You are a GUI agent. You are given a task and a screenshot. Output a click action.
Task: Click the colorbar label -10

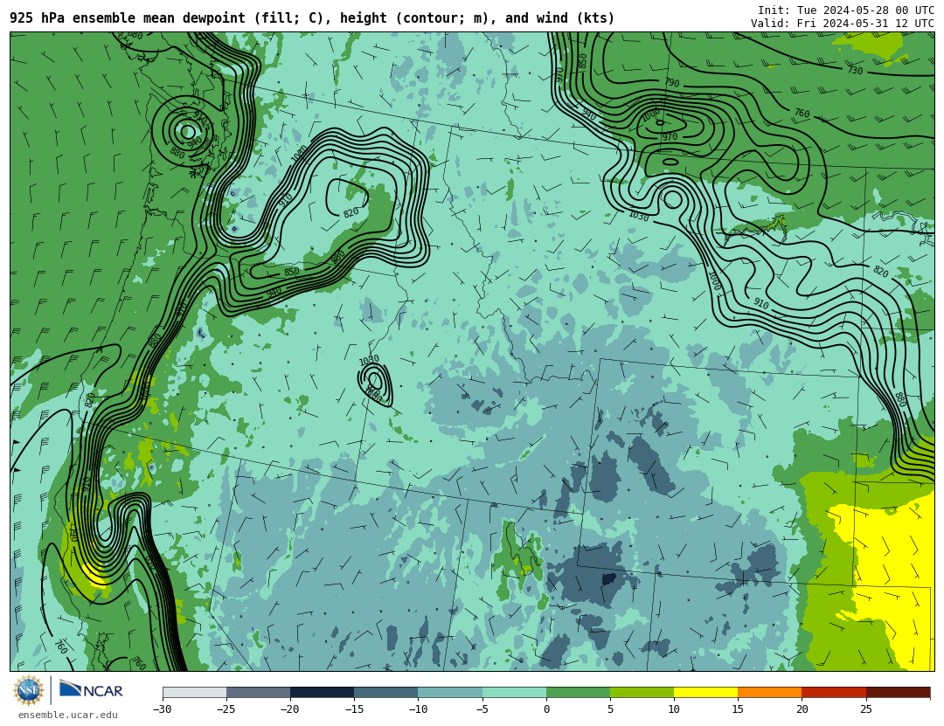(419, 709)
